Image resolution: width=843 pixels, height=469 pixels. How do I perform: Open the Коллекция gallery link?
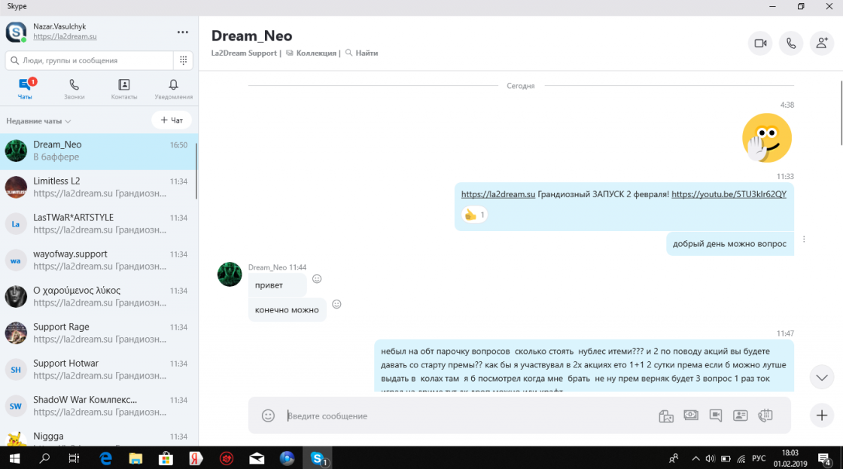coord(313,53)
